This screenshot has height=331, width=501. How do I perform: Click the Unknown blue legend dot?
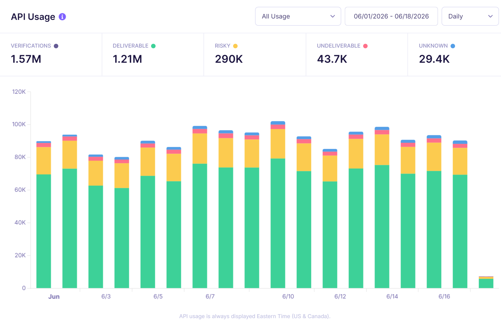(453, 46)
